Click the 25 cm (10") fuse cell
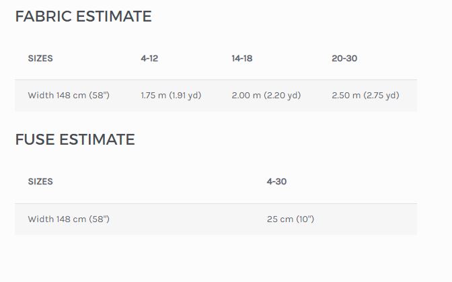Viewport: 452px width, 282px height. click(x=291, y=219)
